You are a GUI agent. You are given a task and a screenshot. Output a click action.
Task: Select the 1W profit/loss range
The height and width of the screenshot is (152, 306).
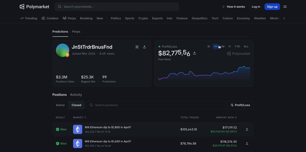point(215,47)
